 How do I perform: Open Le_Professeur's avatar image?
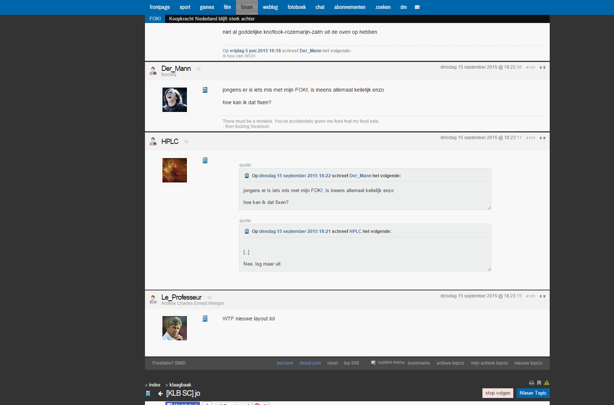(x=175, y=328)
